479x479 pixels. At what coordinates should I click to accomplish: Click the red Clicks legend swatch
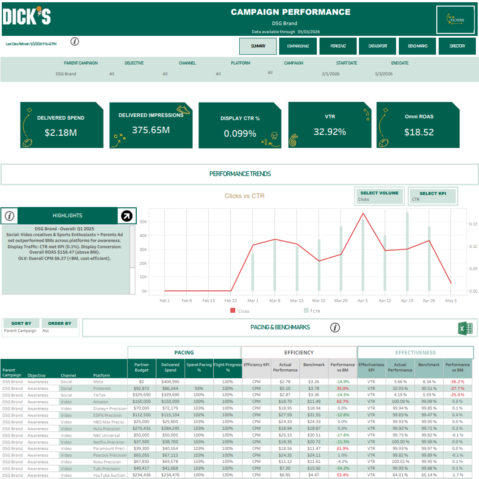pos(233,311)
